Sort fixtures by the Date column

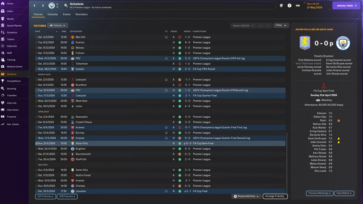coord(37,31)
